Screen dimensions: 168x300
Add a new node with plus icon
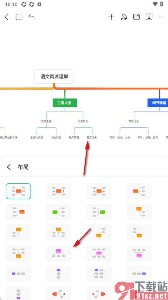tap(111, 17)
